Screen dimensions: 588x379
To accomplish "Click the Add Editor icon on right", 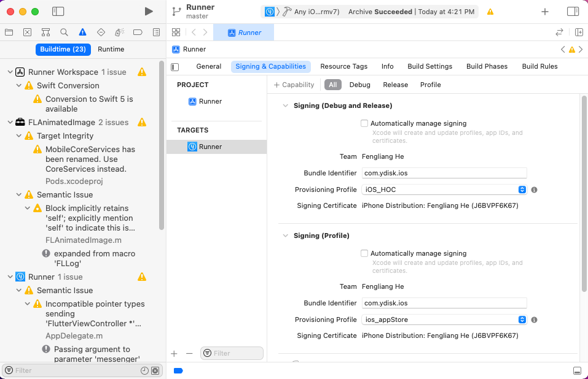I will click(578, 32).
